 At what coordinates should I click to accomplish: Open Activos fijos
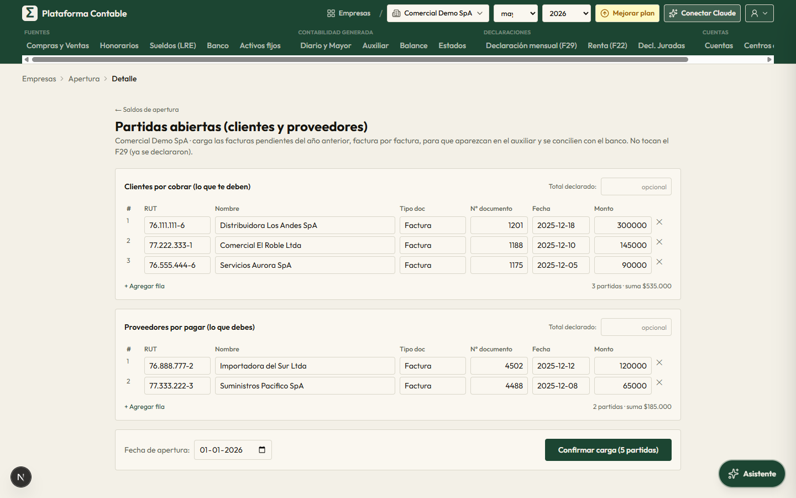(260, 45)
